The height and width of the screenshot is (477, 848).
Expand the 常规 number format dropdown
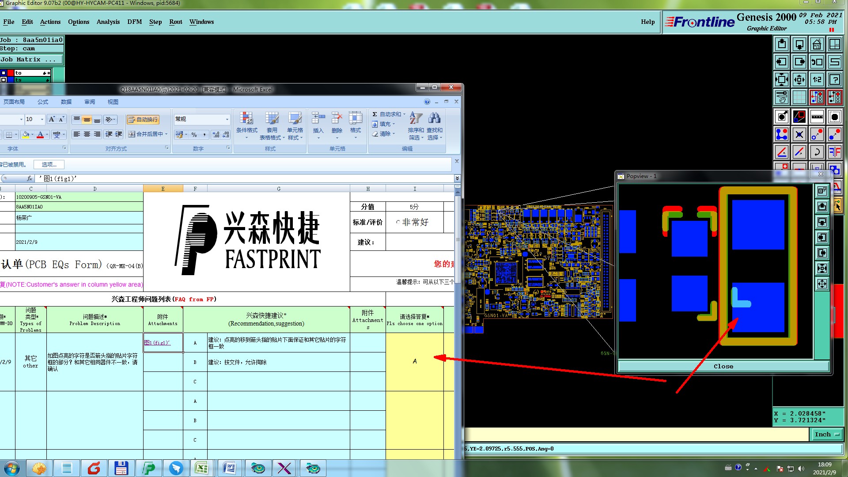click(227, 120)
